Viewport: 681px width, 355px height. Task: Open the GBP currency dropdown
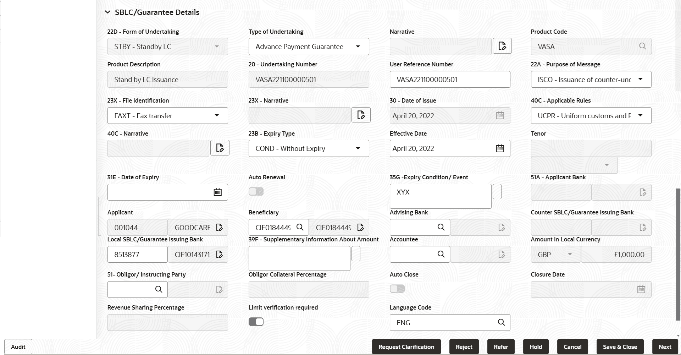(570, 254)
